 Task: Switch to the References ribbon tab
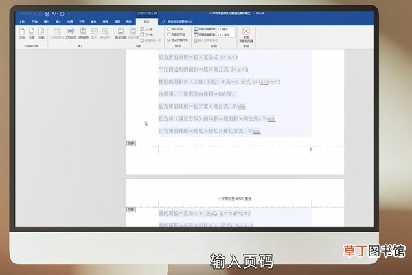82,21
